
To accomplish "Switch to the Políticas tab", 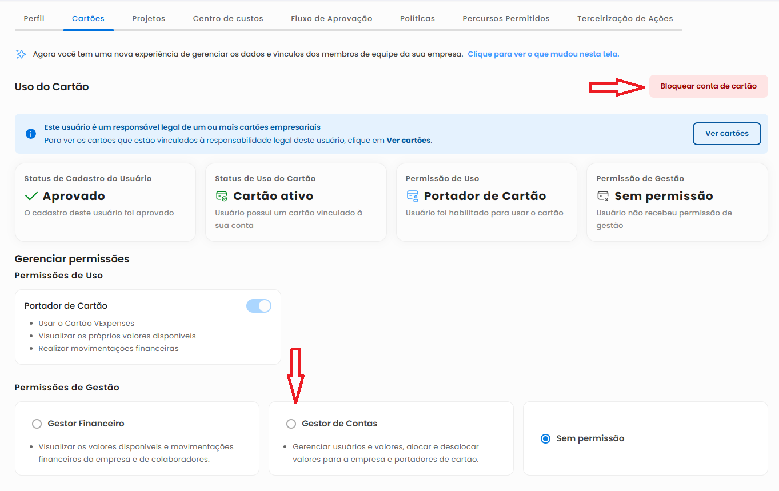I will pos(417,19).
